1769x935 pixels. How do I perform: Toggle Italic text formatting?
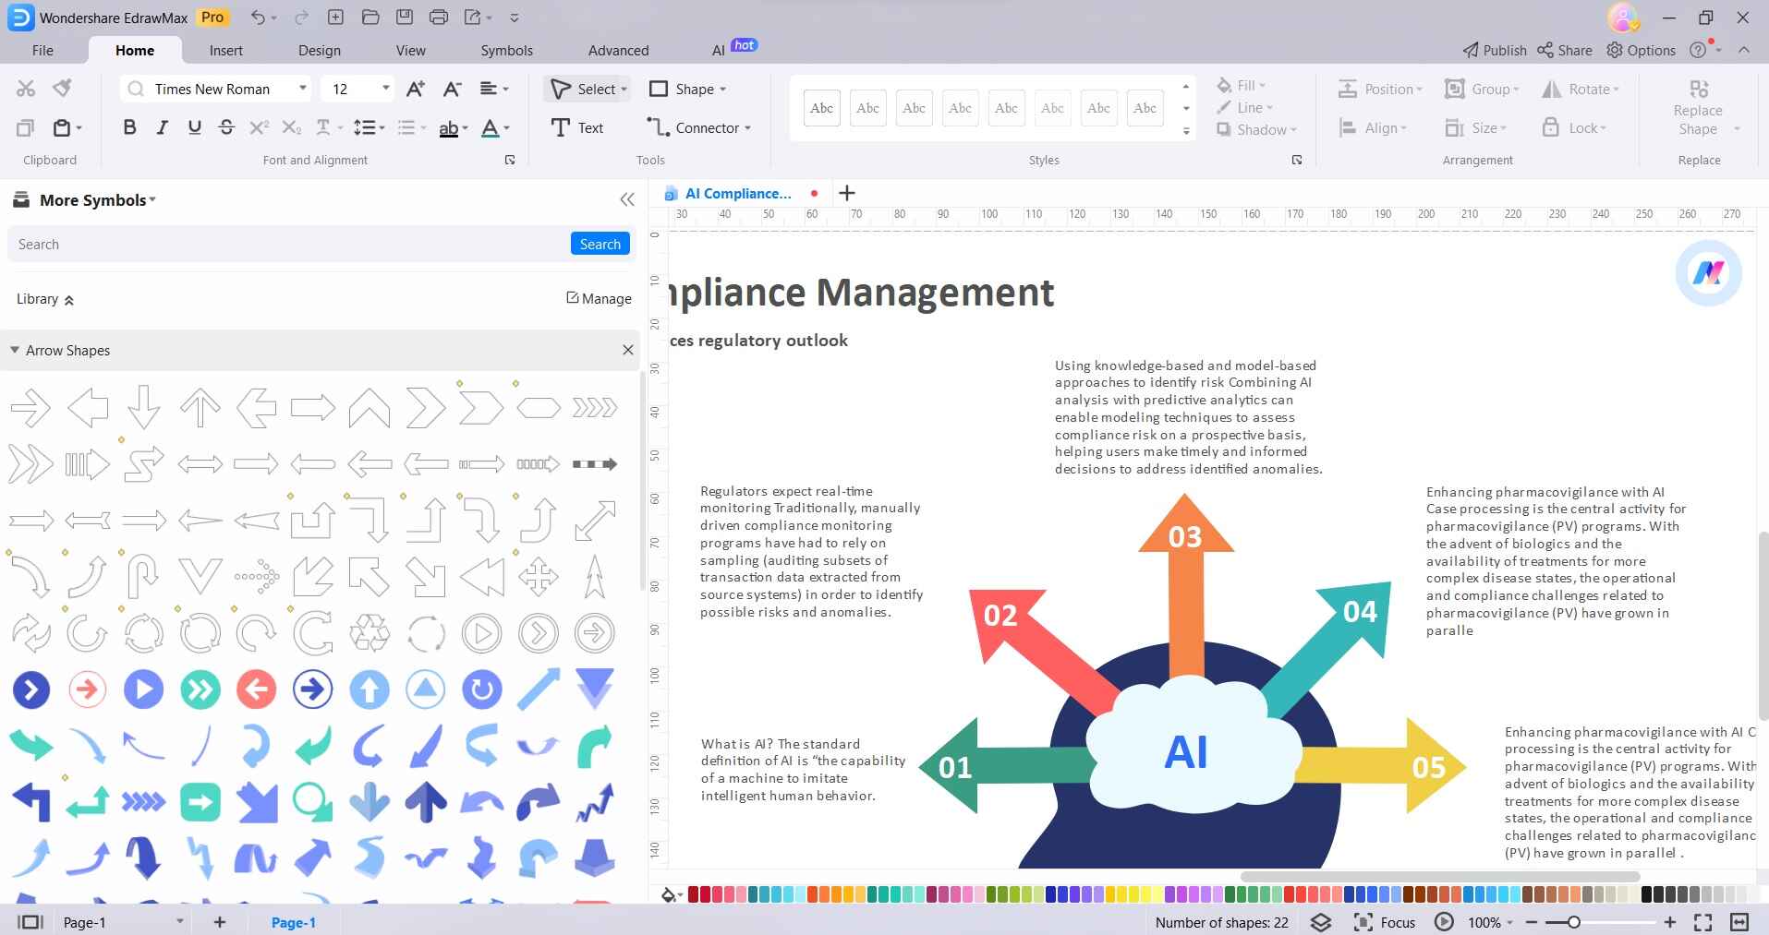162,128
